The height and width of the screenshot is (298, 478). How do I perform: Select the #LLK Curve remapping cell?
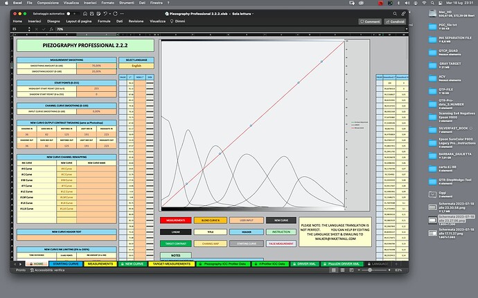pyautogui.click(x=67, y=209)
